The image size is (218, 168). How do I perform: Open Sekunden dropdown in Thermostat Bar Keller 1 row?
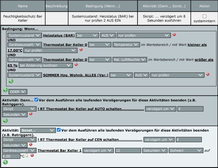tap(155, 150)
